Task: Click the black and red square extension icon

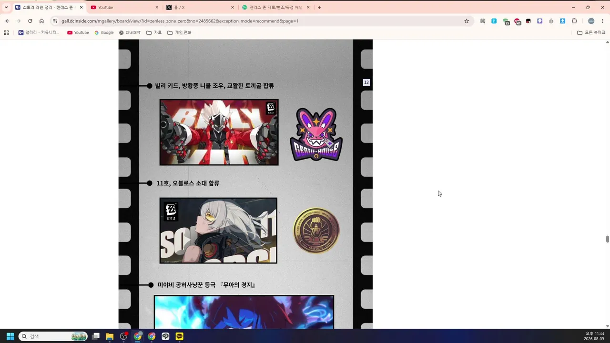Action: [x=529, y=21]
